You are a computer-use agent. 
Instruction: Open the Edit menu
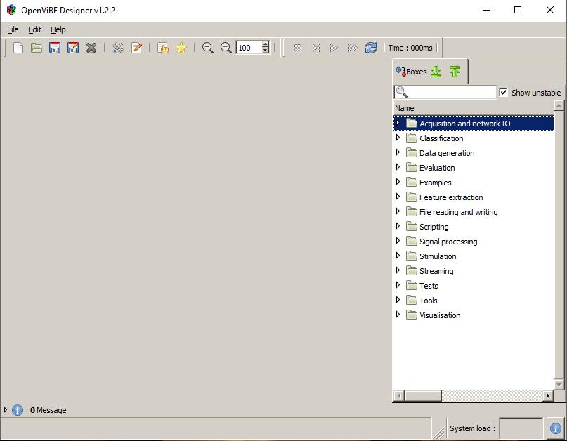tap(34, 29)
